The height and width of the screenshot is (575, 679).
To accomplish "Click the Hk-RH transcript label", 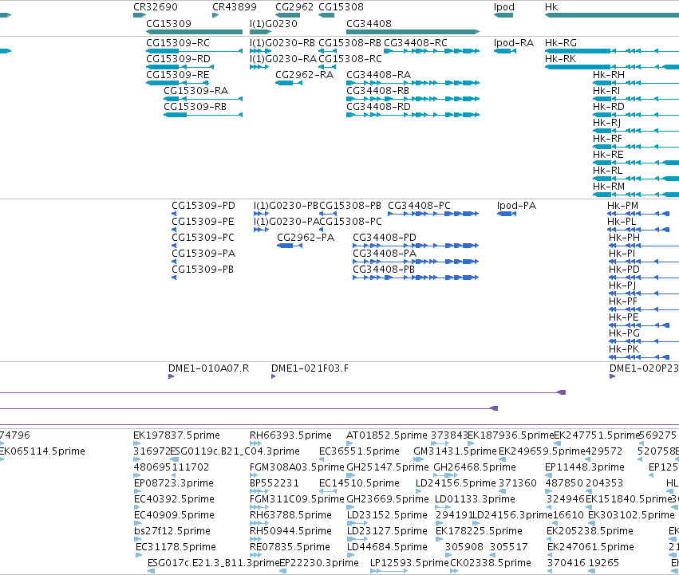I will [609, 75].
